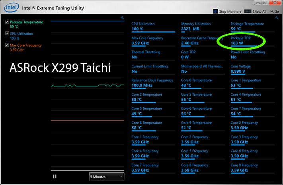
Task: Uncheck Max Core Frequency checkbox
Action: pyautogui.click(x=7, y=45)
